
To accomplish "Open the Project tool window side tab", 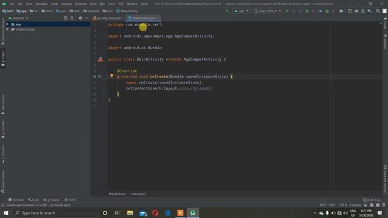I will pyautogui.click(x=3, y=59).
